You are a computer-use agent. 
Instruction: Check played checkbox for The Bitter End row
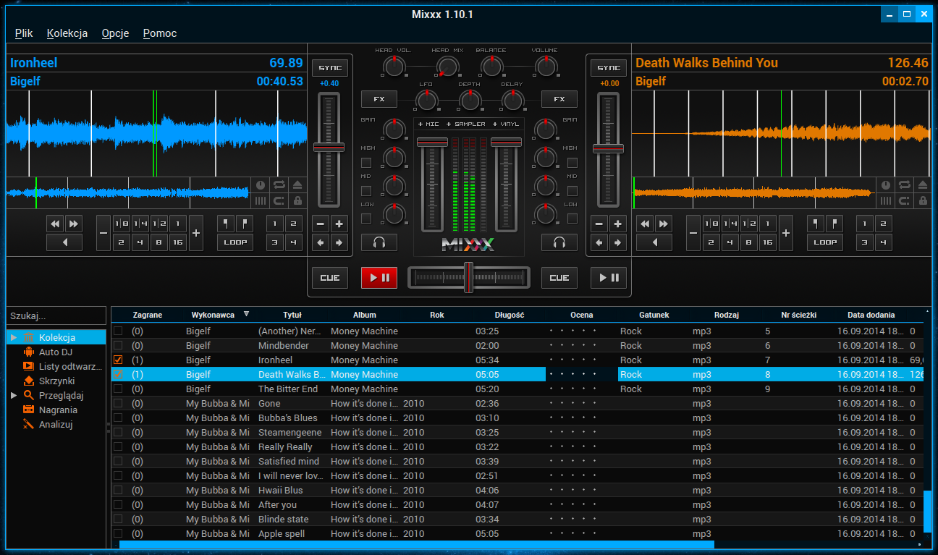118,389
